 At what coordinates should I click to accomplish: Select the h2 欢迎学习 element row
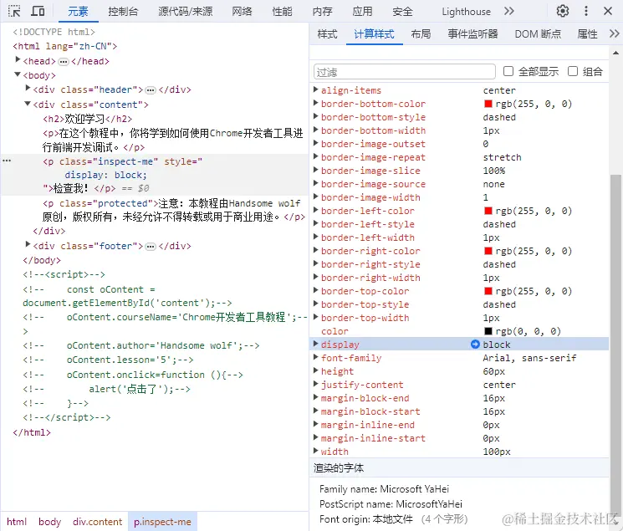tap(88, 119)
